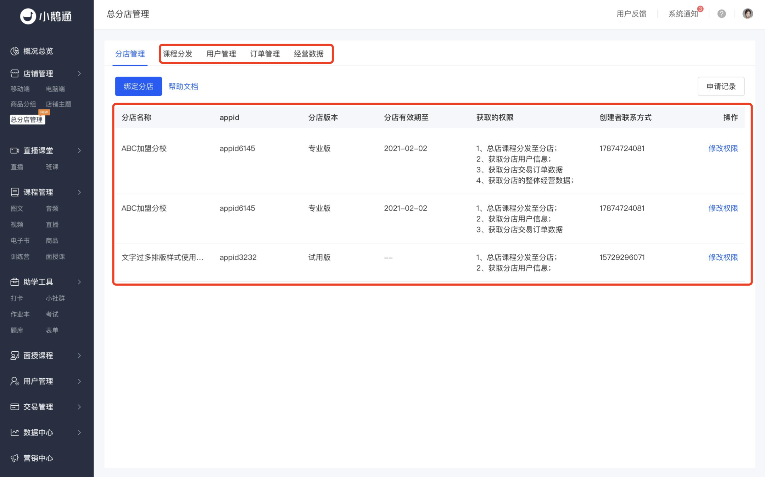This screenshot has height=477, width=765.
Task: Open 用户反馈 in the header
Action: (631, 13)
